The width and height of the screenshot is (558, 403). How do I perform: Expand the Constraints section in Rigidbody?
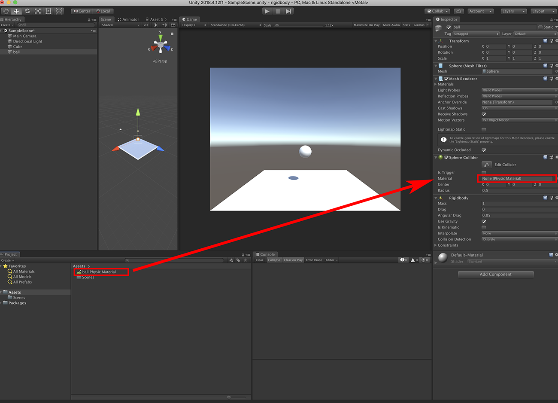435,245
